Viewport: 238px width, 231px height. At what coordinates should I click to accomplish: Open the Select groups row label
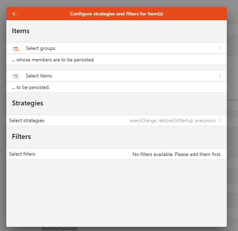point(41,49)
